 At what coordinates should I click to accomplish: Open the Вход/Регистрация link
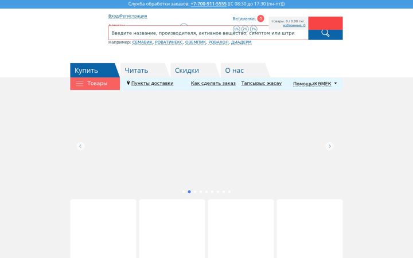(128, 16)
